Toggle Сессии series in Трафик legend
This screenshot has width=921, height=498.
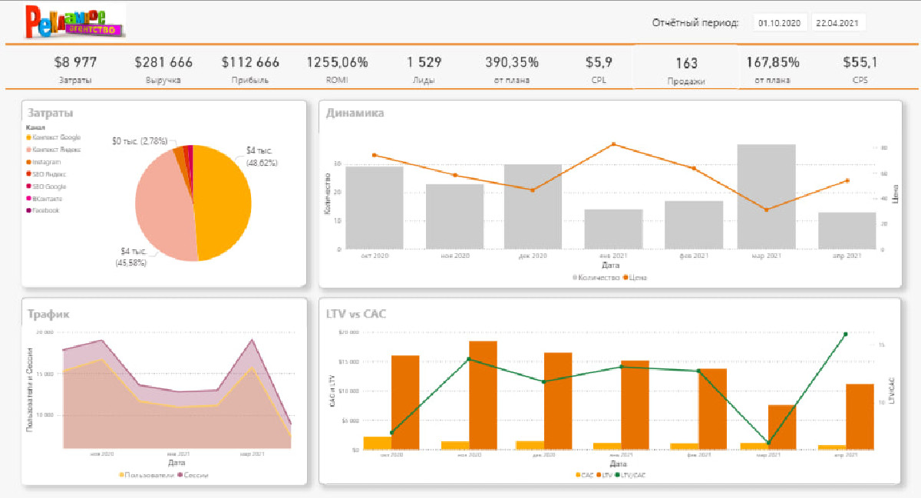click(193, 475)
